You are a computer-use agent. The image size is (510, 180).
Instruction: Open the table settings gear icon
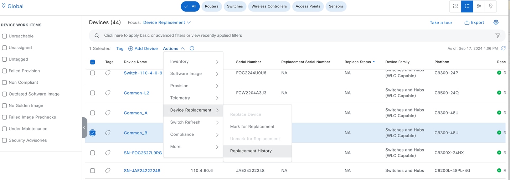tap(496, 22)
